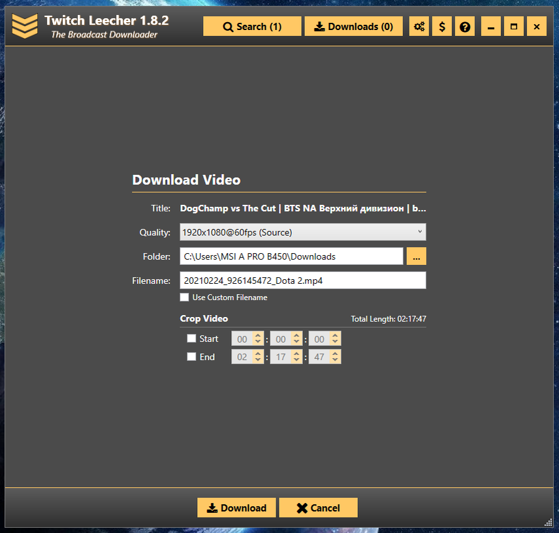This screenshot has height=533, width=559.
Task: Open settings with the gear icon
Action: coord(419,26)
